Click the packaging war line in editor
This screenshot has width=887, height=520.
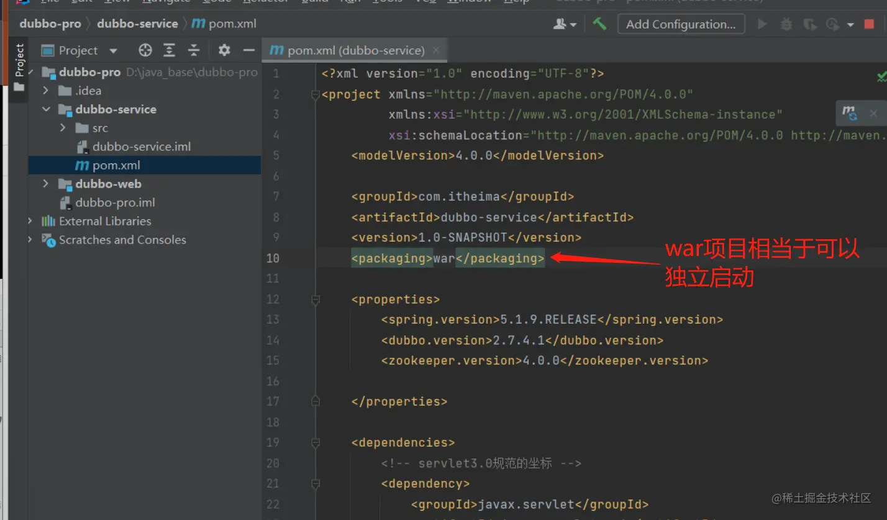click(448, 258)
